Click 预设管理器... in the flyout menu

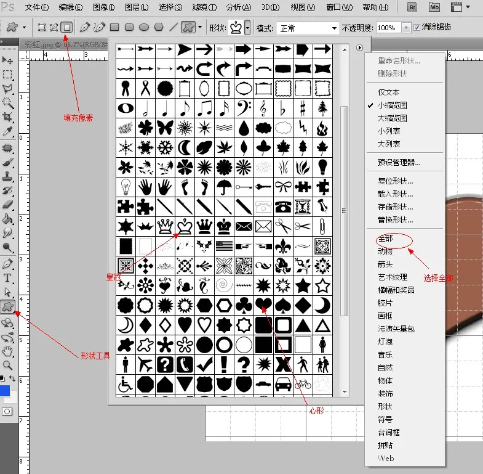399,163
